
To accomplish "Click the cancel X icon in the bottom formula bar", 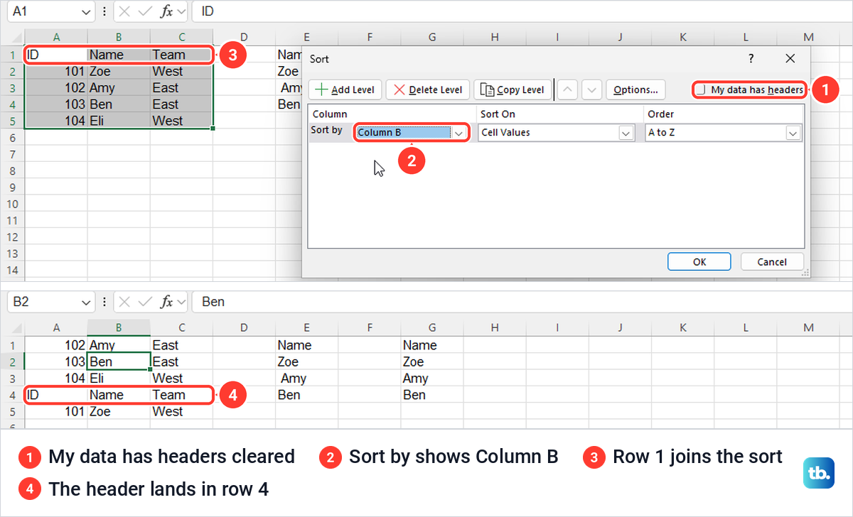I will (125, 302).
